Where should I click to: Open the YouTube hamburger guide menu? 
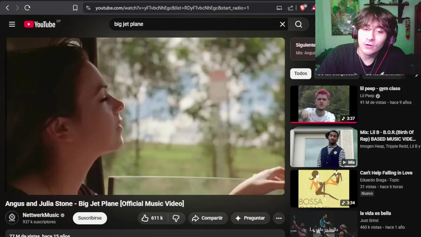coord(12,24)
